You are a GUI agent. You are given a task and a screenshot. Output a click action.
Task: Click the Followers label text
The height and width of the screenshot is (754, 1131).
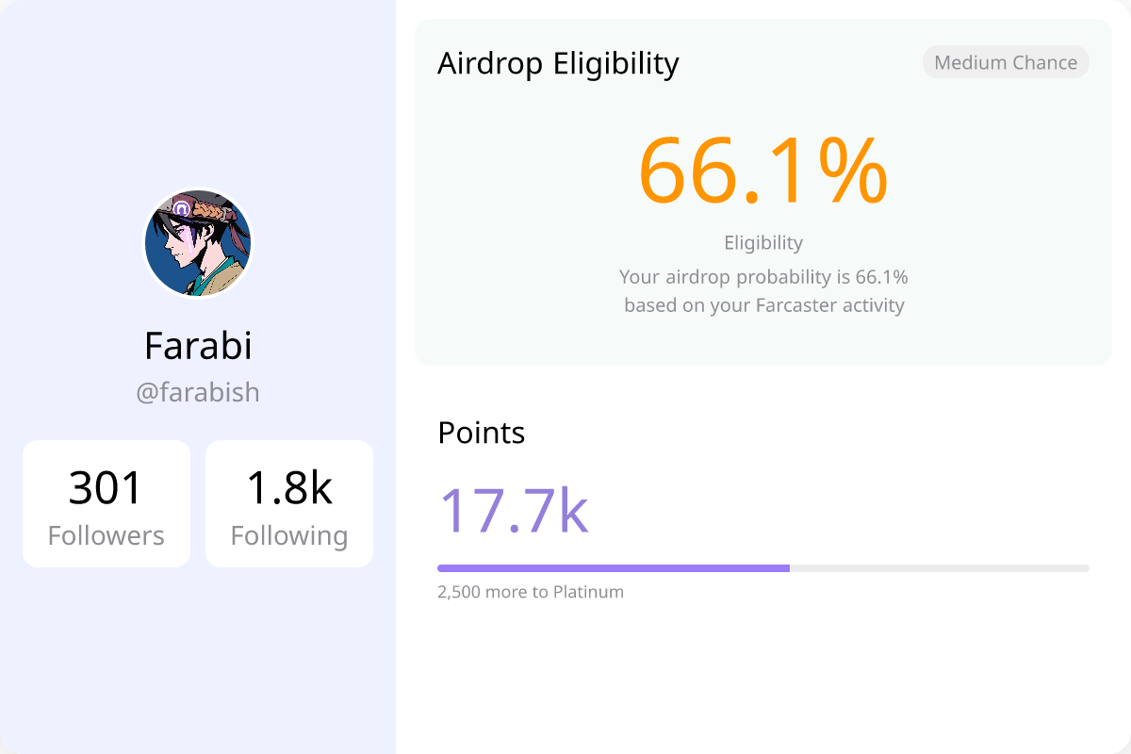point(107,535)
